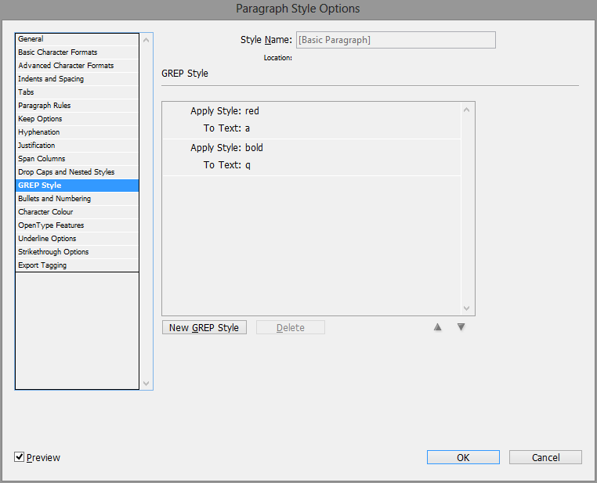Image resolution: width=597 pixels, height=483 pixels.
Task: Click the Delete button
Action: tap(290, 327)
